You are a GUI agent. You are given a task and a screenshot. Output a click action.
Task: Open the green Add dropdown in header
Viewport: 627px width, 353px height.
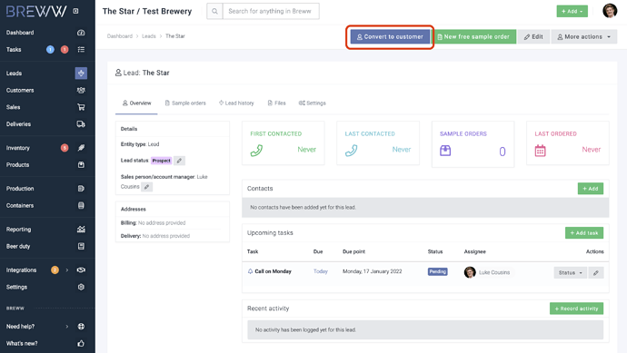pos(572,11)
